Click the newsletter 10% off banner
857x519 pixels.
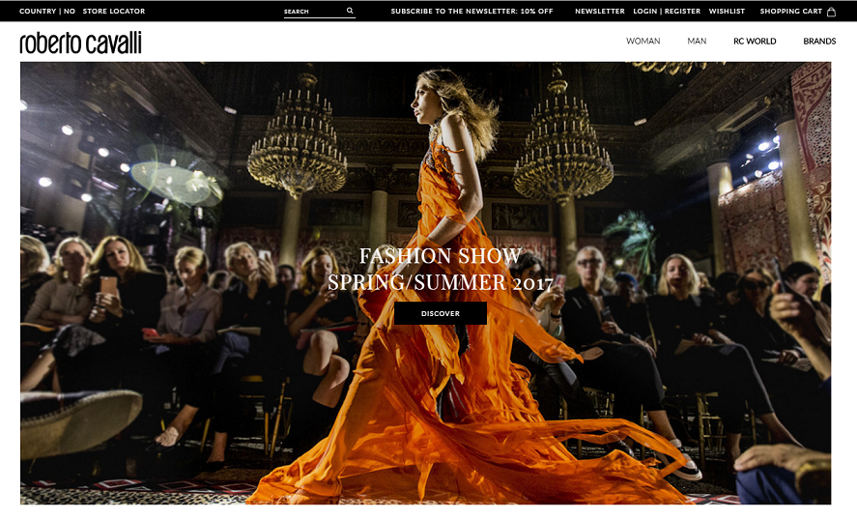pos(471,11)
